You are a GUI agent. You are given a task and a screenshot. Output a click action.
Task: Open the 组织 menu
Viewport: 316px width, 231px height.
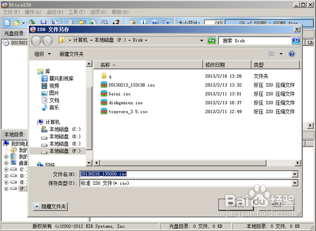[42, 54]
